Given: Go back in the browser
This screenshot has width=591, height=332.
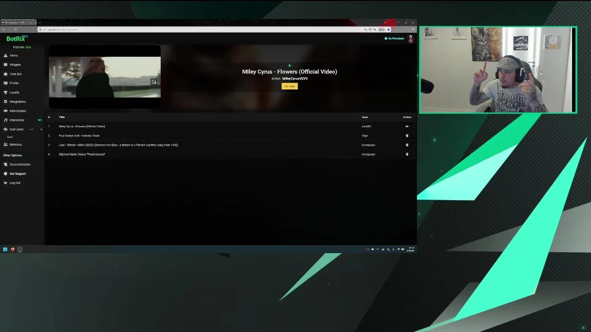Looking at the screenshot, I should pyautogui.click(x=4, y=30).
